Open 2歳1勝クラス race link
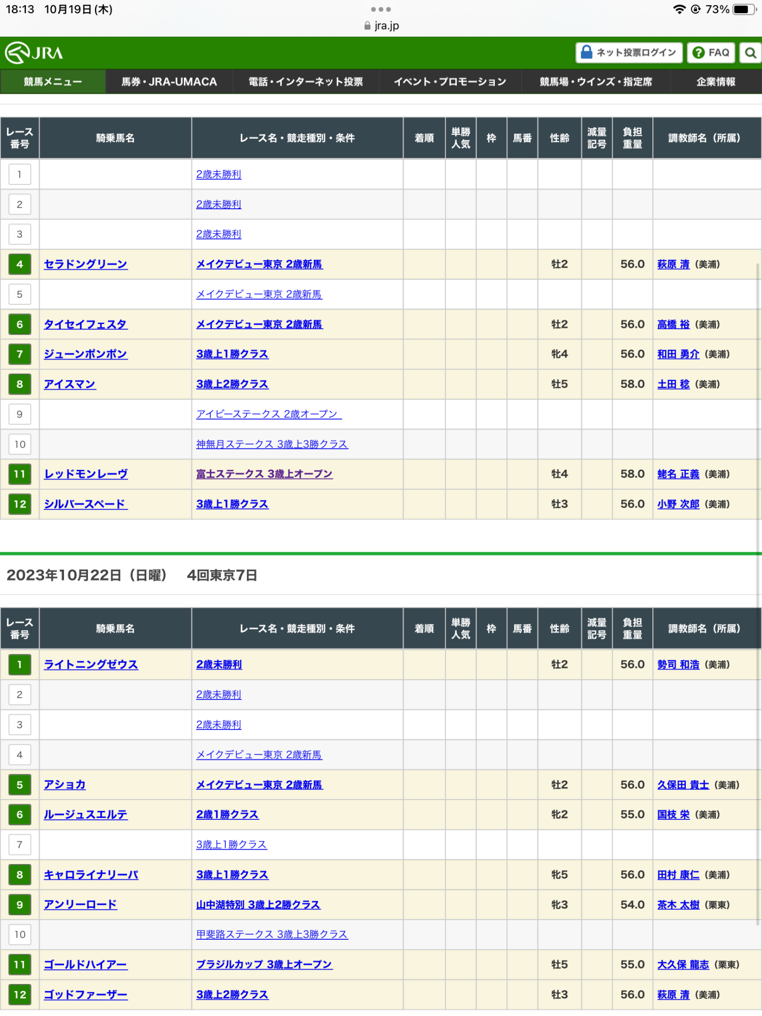The height and width of the screenshot is (1016, 762). point(228,814)
